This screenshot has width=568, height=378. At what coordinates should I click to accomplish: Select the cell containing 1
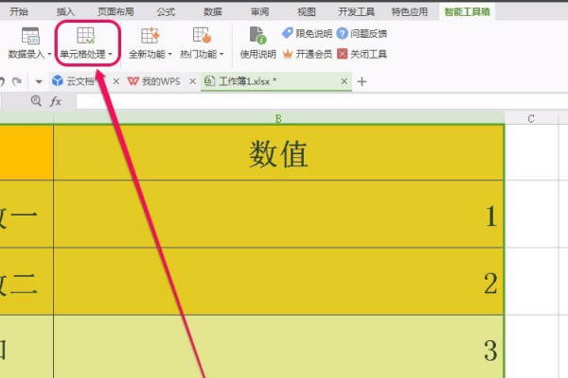coord(278,215)
